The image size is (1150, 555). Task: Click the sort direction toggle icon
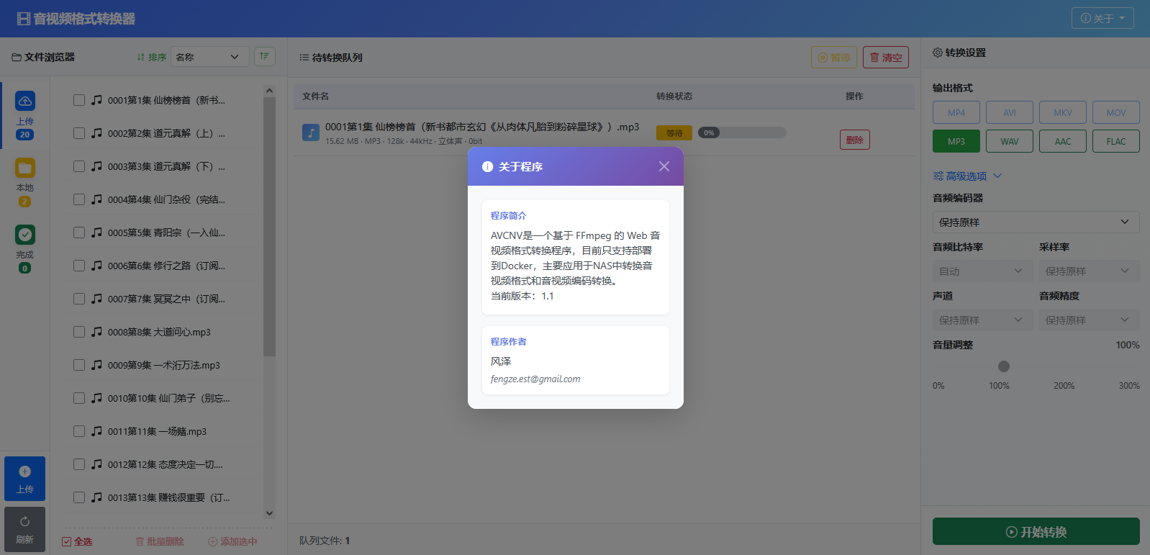(x=264, y=56)
